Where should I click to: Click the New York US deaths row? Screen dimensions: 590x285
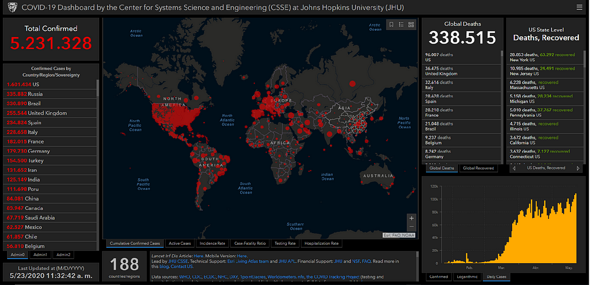[545, 57]
